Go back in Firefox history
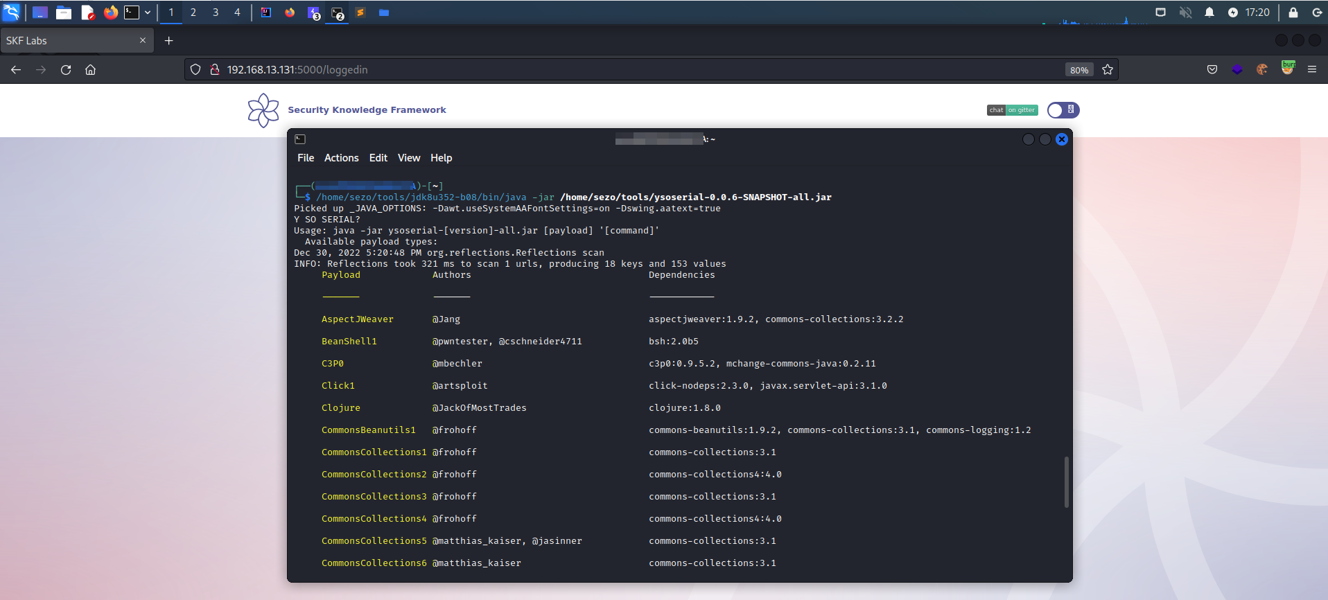 16,69
